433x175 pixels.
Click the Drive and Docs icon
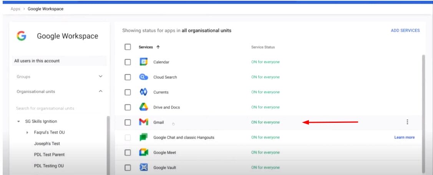click(143, 107)
